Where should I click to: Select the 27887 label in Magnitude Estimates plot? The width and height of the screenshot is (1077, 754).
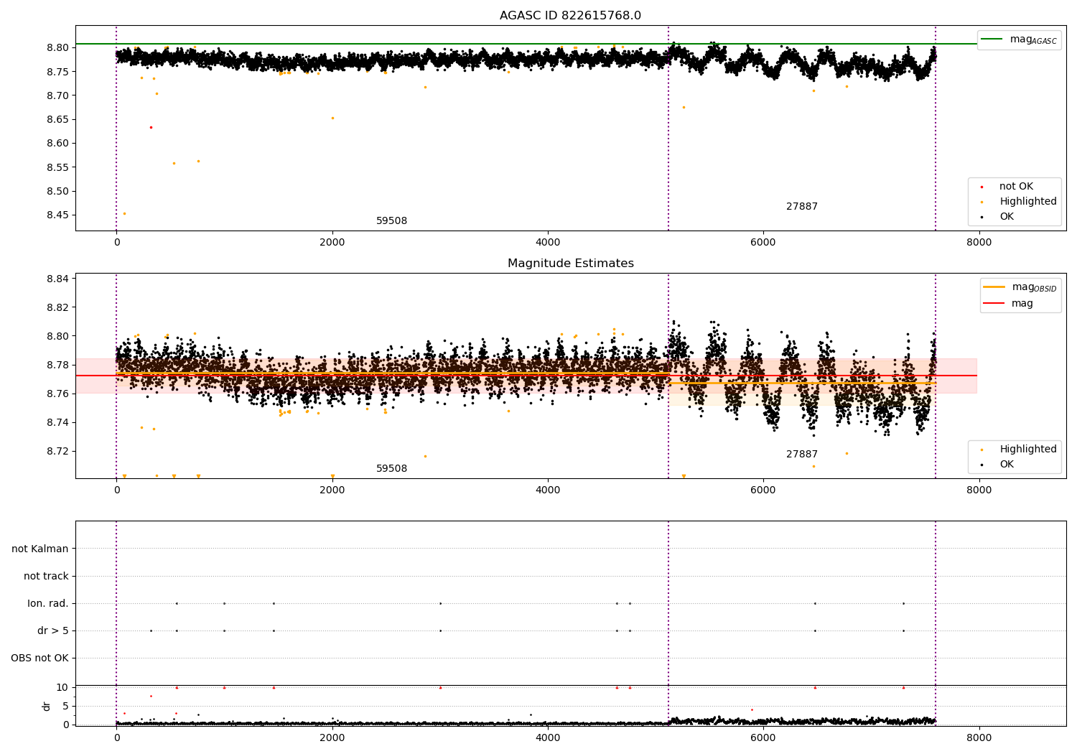[802, 455]
